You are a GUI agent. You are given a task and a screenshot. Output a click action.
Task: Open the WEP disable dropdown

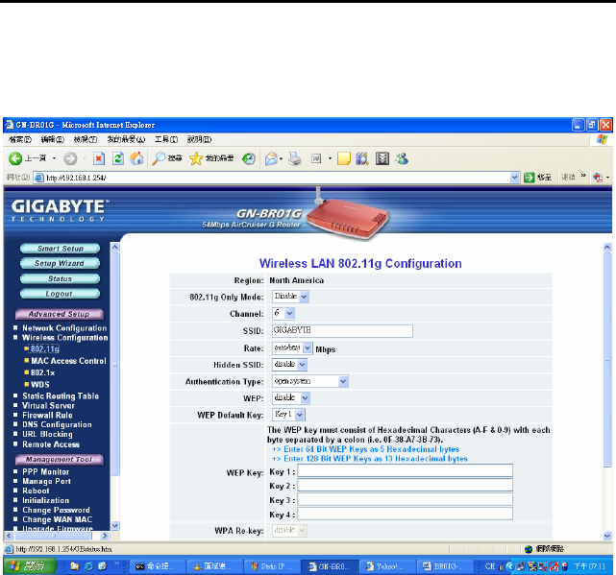(291, 398)
